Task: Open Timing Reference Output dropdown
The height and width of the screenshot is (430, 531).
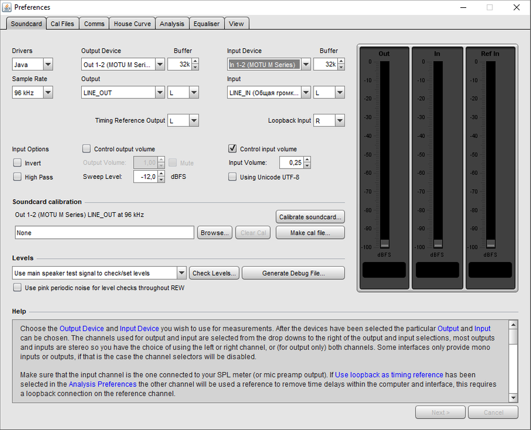Action: tap(194, 120)
